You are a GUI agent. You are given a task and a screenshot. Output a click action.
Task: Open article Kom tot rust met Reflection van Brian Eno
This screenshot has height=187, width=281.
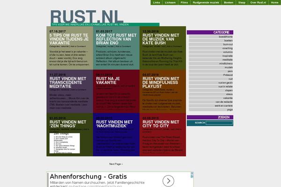116,39
